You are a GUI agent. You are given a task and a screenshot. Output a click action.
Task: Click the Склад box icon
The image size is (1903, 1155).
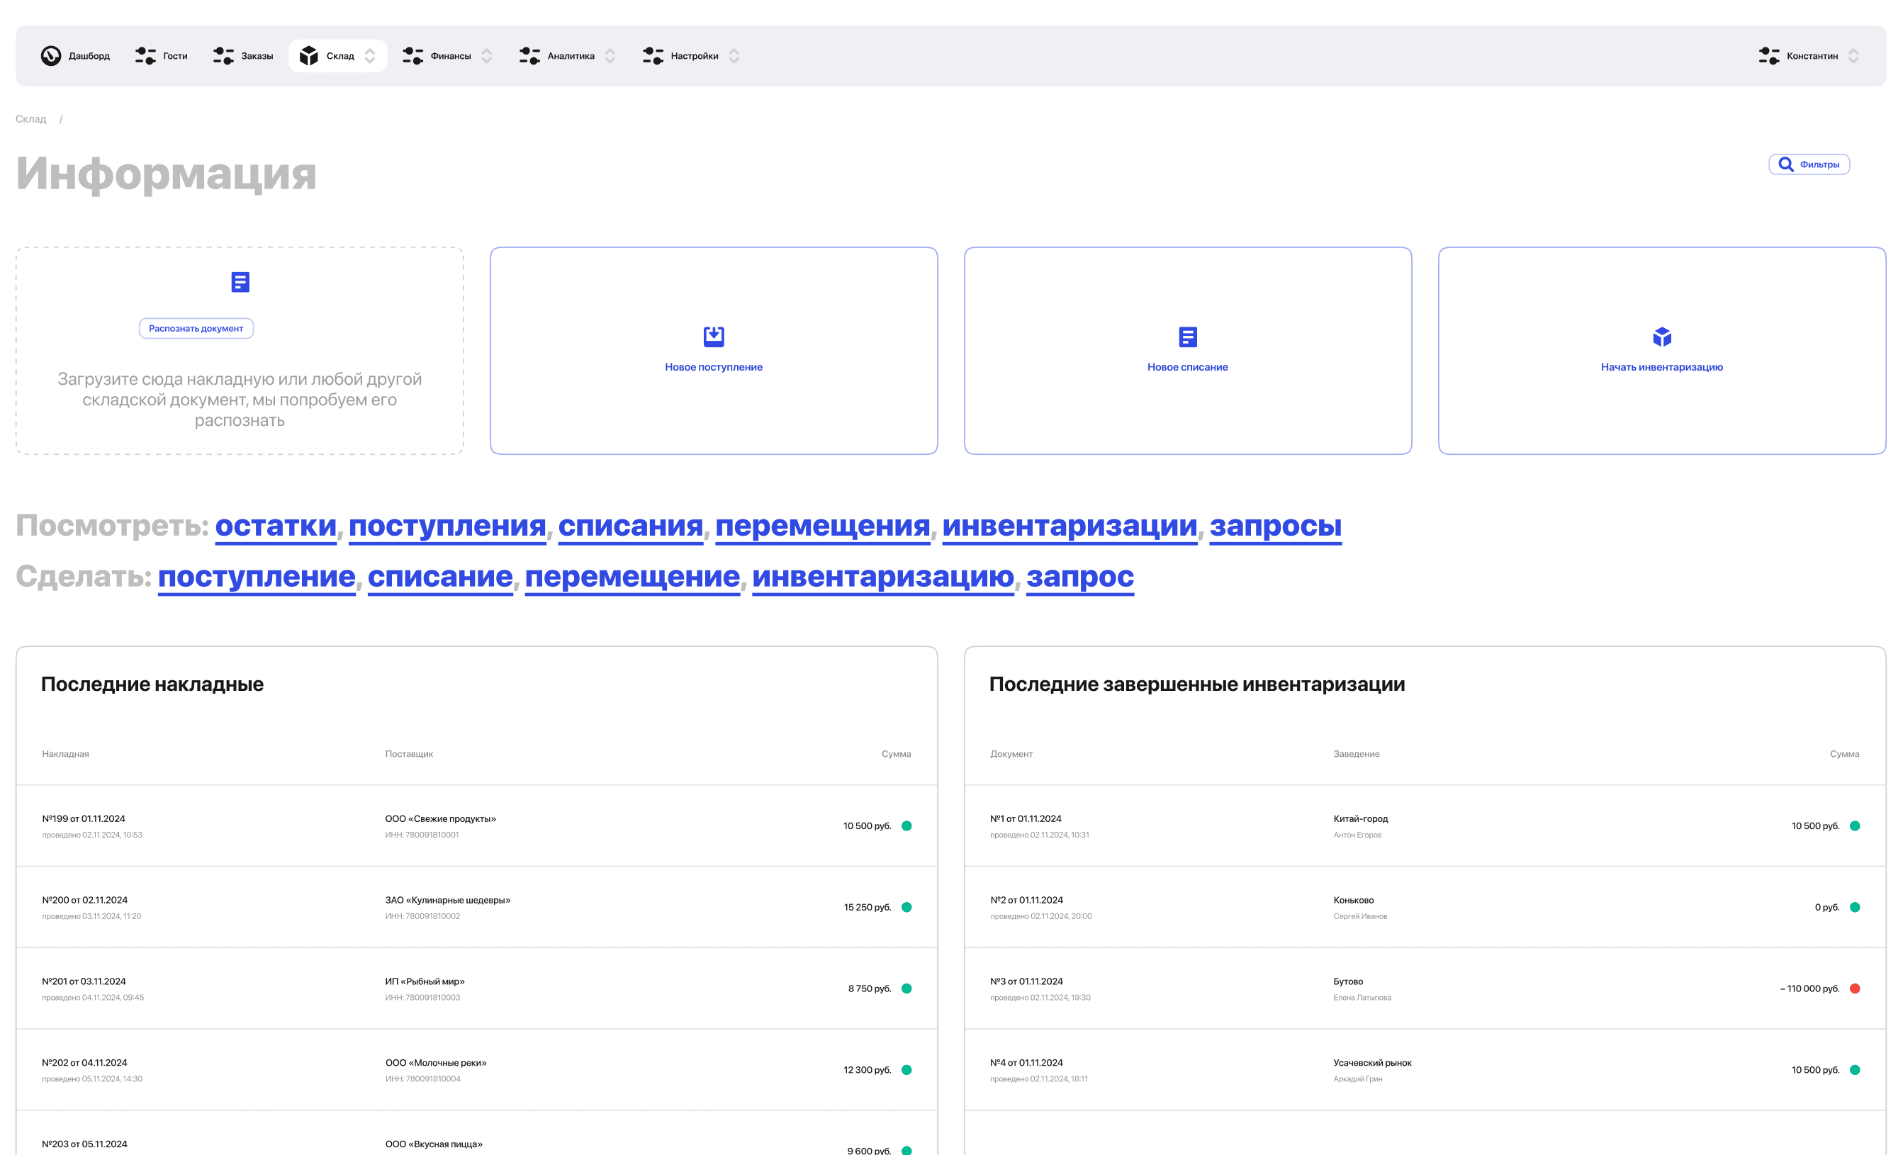[309, 55]
